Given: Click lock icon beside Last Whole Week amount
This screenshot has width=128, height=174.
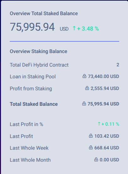Looking at the screenshot, I should (91, 147).
